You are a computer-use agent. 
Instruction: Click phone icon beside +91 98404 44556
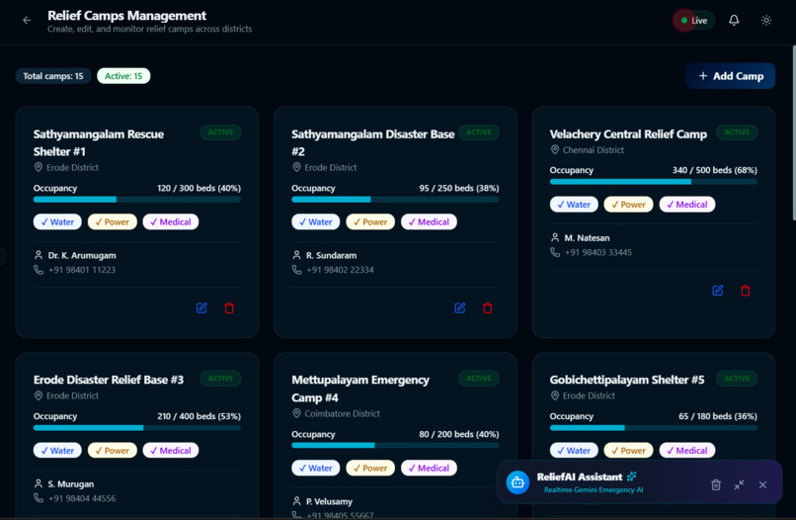click(39, 498)
